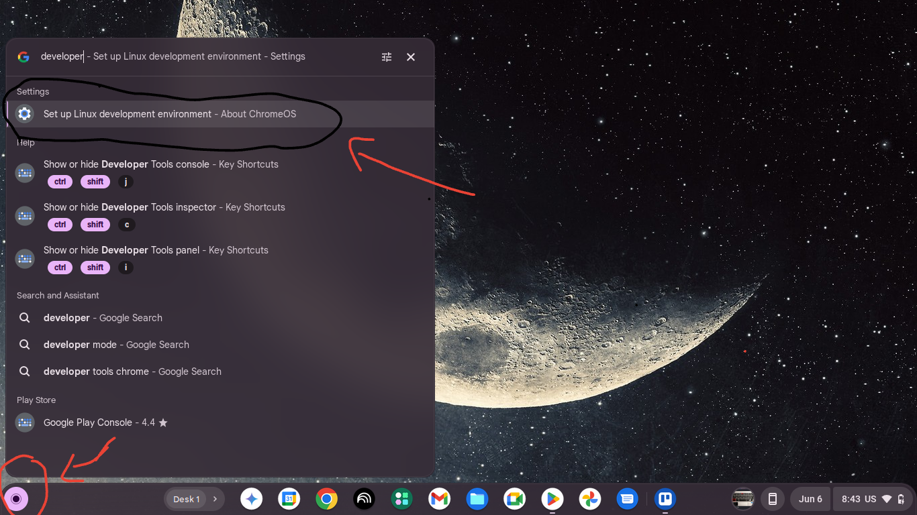Viewport: 917px width, 515px height.
Task: Open Phone Hub icon in the shelf
Action: pos(773,499)
